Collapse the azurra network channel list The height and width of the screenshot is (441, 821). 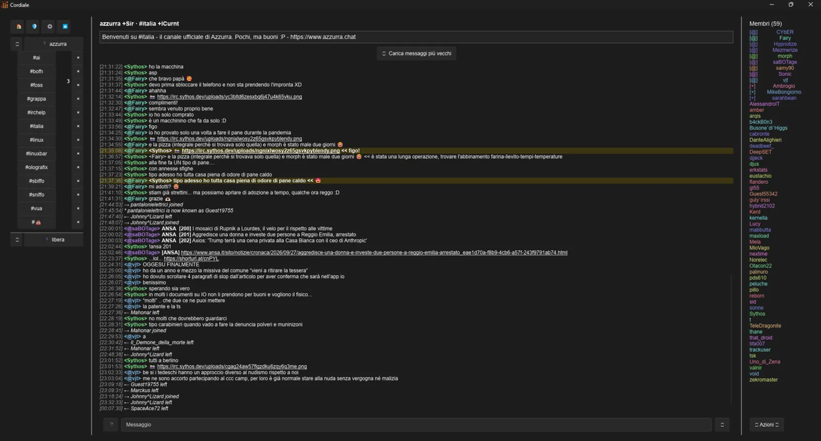pyautogui.click(x=17, y=44)
